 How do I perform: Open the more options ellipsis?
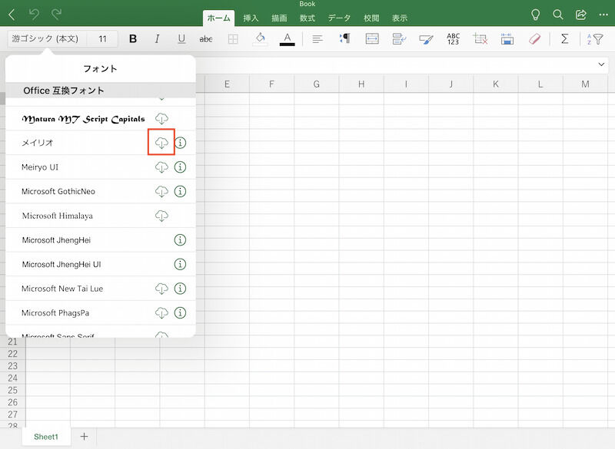603,15
